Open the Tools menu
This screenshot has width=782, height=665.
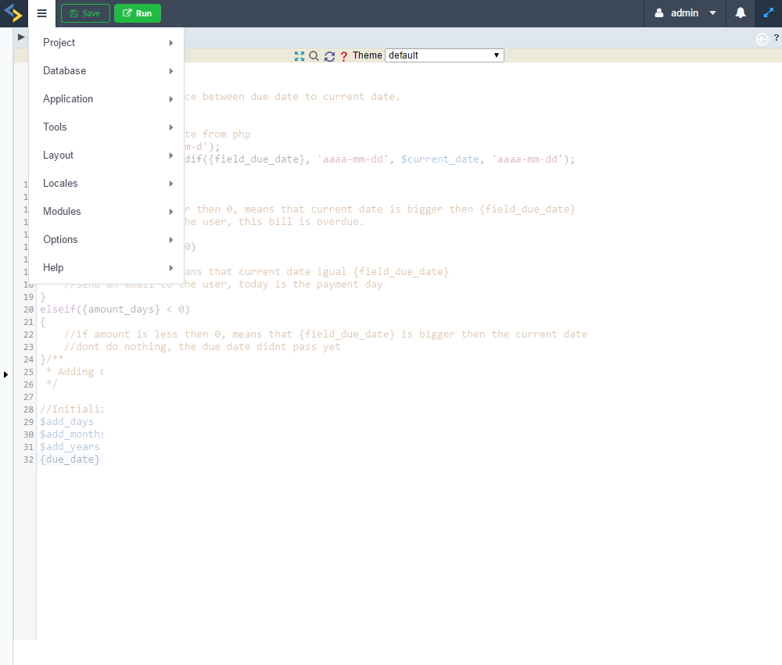(106, 127)
